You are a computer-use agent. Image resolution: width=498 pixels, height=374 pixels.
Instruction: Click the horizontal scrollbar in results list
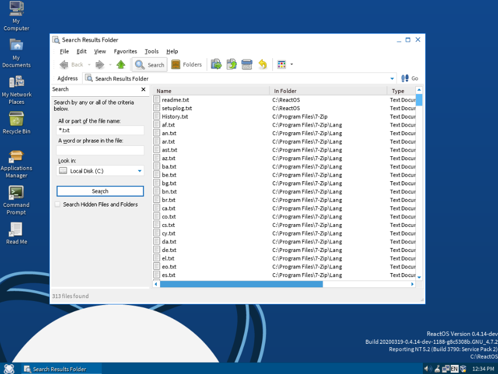click(241, 284)
